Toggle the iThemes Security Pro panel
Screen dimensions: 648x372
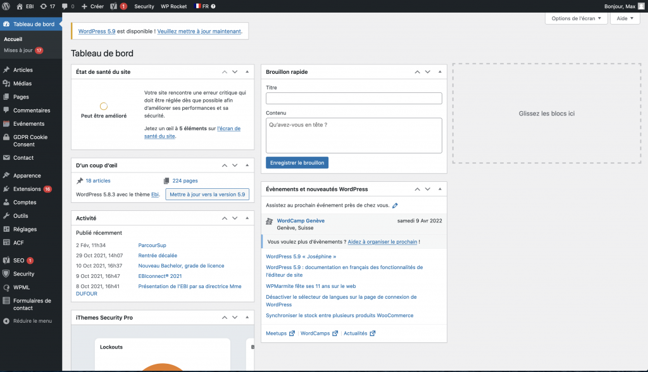coord(247,318)
